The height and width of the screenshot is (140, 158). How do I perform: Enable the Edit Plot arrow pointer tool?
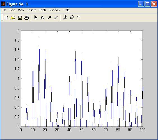[35, 17]
